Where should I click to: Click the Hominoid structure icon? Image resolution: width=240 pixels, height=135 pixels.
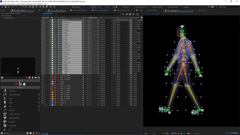click(x=5, y=91)
